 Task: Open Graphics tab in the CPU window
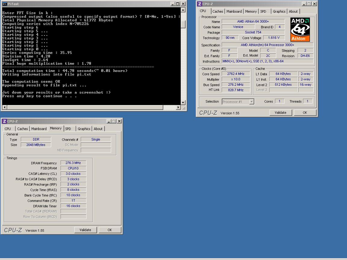(x=279, y=11)
